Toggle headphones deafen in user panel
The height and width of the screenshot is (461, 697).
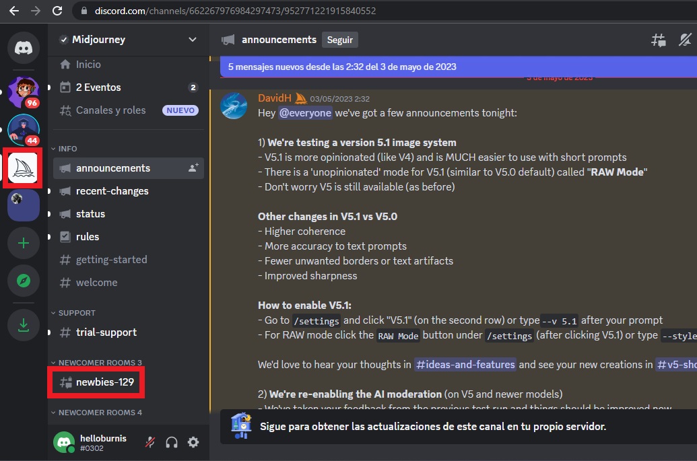pos(172,442)
